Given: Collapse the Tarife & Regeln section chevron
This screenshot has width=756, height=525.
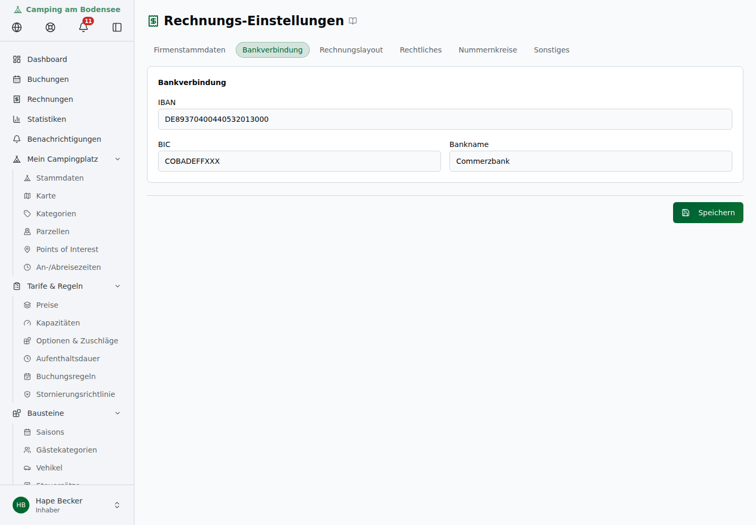Looking at the screenshot, I should click(118, 286).
